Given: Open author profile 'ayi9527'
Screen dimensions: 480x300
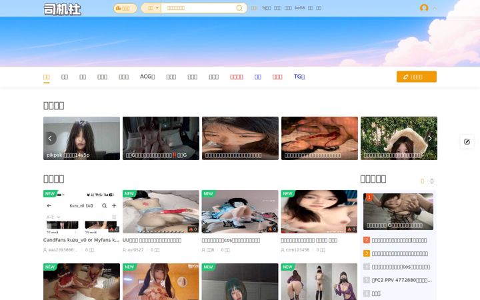Looking at the screenshot, I should 133,250.
